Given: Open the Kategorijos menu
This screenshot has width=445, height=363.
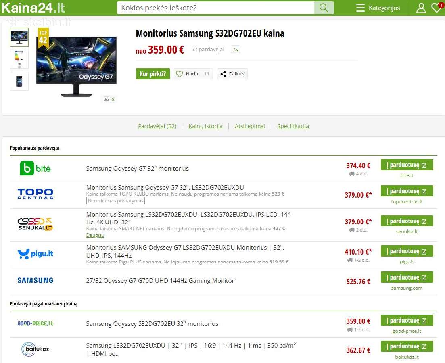Looking at the screenshot, I should (x=378, y=8).
